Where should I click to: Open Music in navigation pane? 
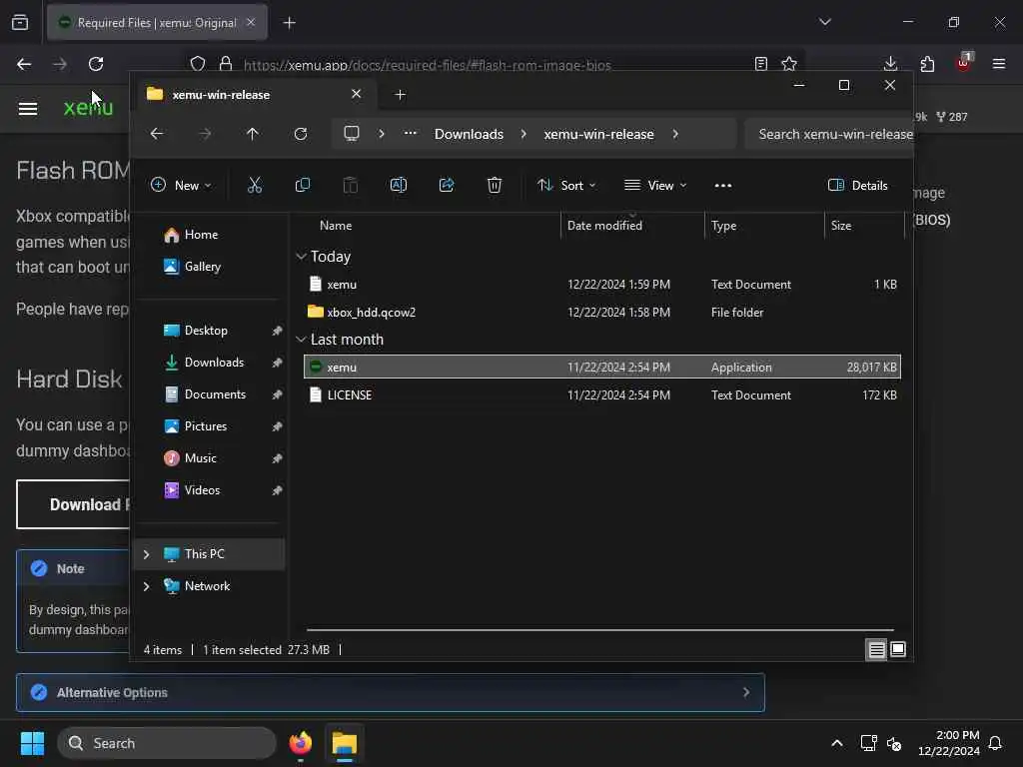(x=209, y=458)
